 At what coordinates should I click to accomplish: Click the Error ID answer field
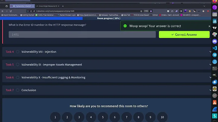[82, 34]
